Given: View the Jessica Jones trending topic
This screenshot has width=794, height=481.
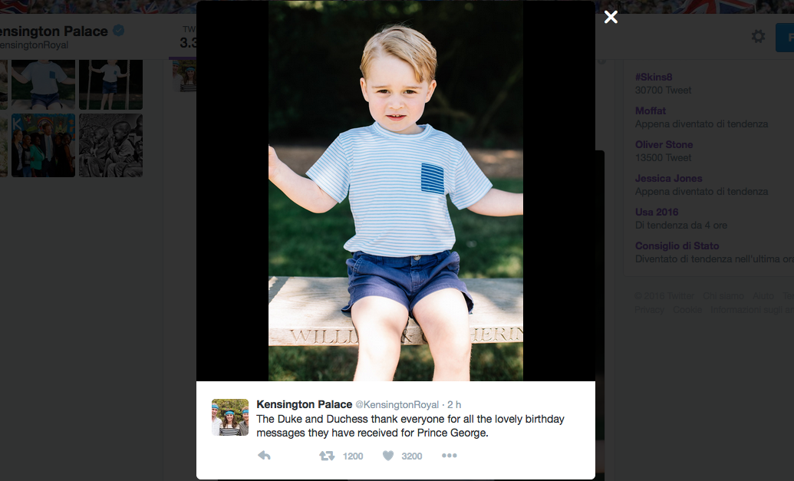Looking at the screenshot, I should tap(668, 178).
